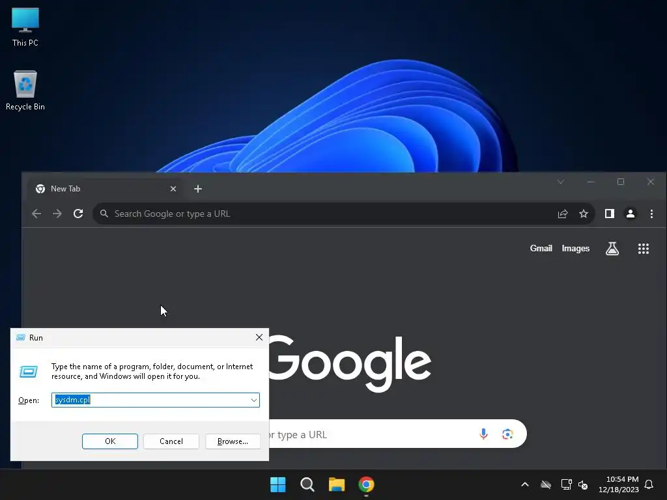Screen dimensions: 667x500
Task: Open Search Labs flask icon
Action: (x=612, y=248)
